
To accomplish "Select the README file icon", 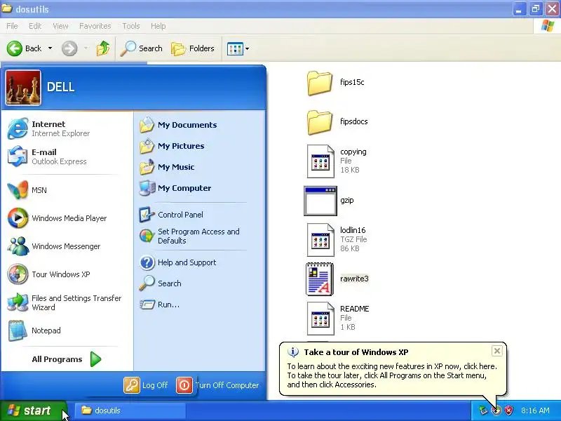I will coord(320,319).
